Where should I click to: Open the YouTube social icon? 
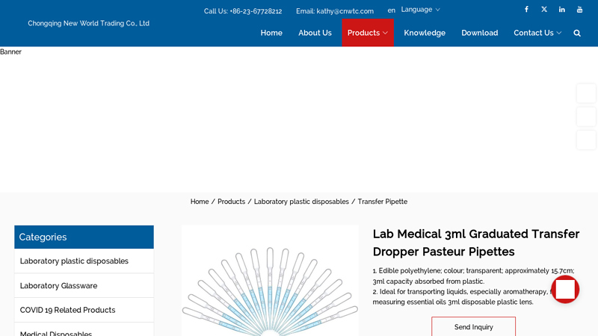[x=580, y=10]
